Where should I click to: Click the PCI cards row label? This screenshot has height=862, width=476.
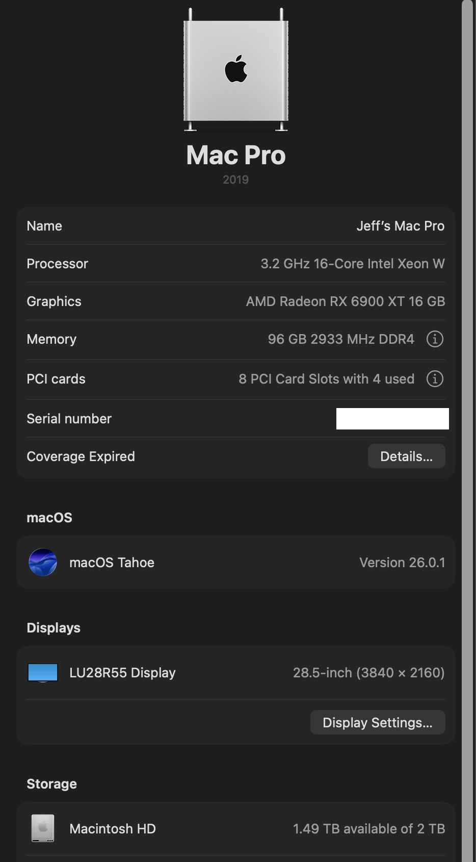point(56,378)
